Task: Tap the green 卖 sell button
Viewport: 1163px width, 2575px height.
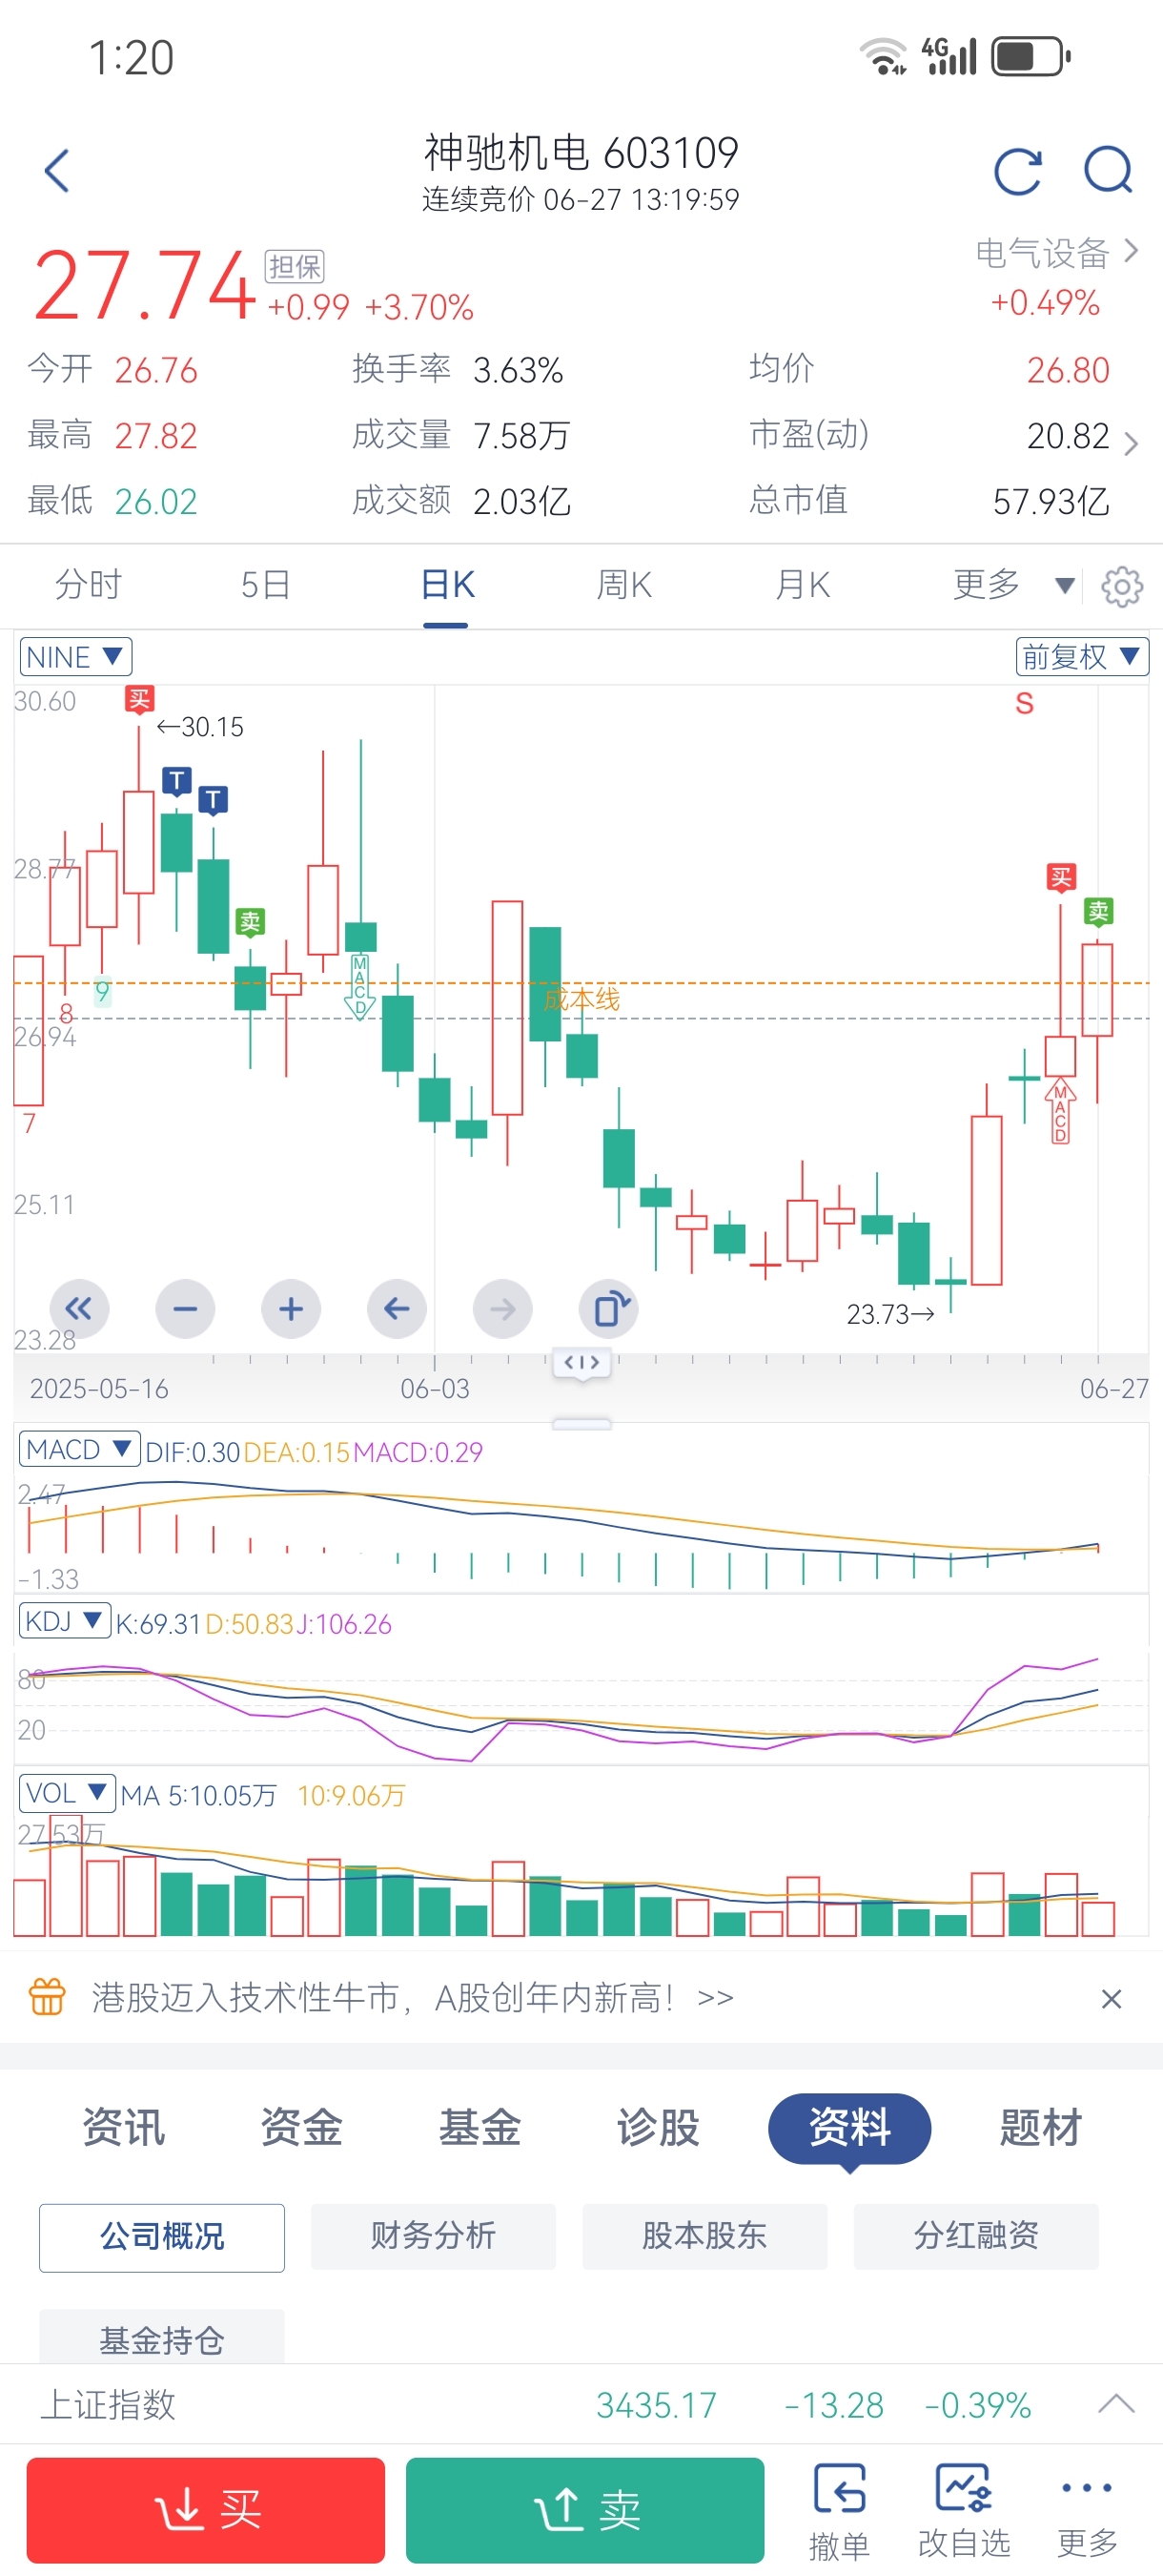Action: 584,2509
